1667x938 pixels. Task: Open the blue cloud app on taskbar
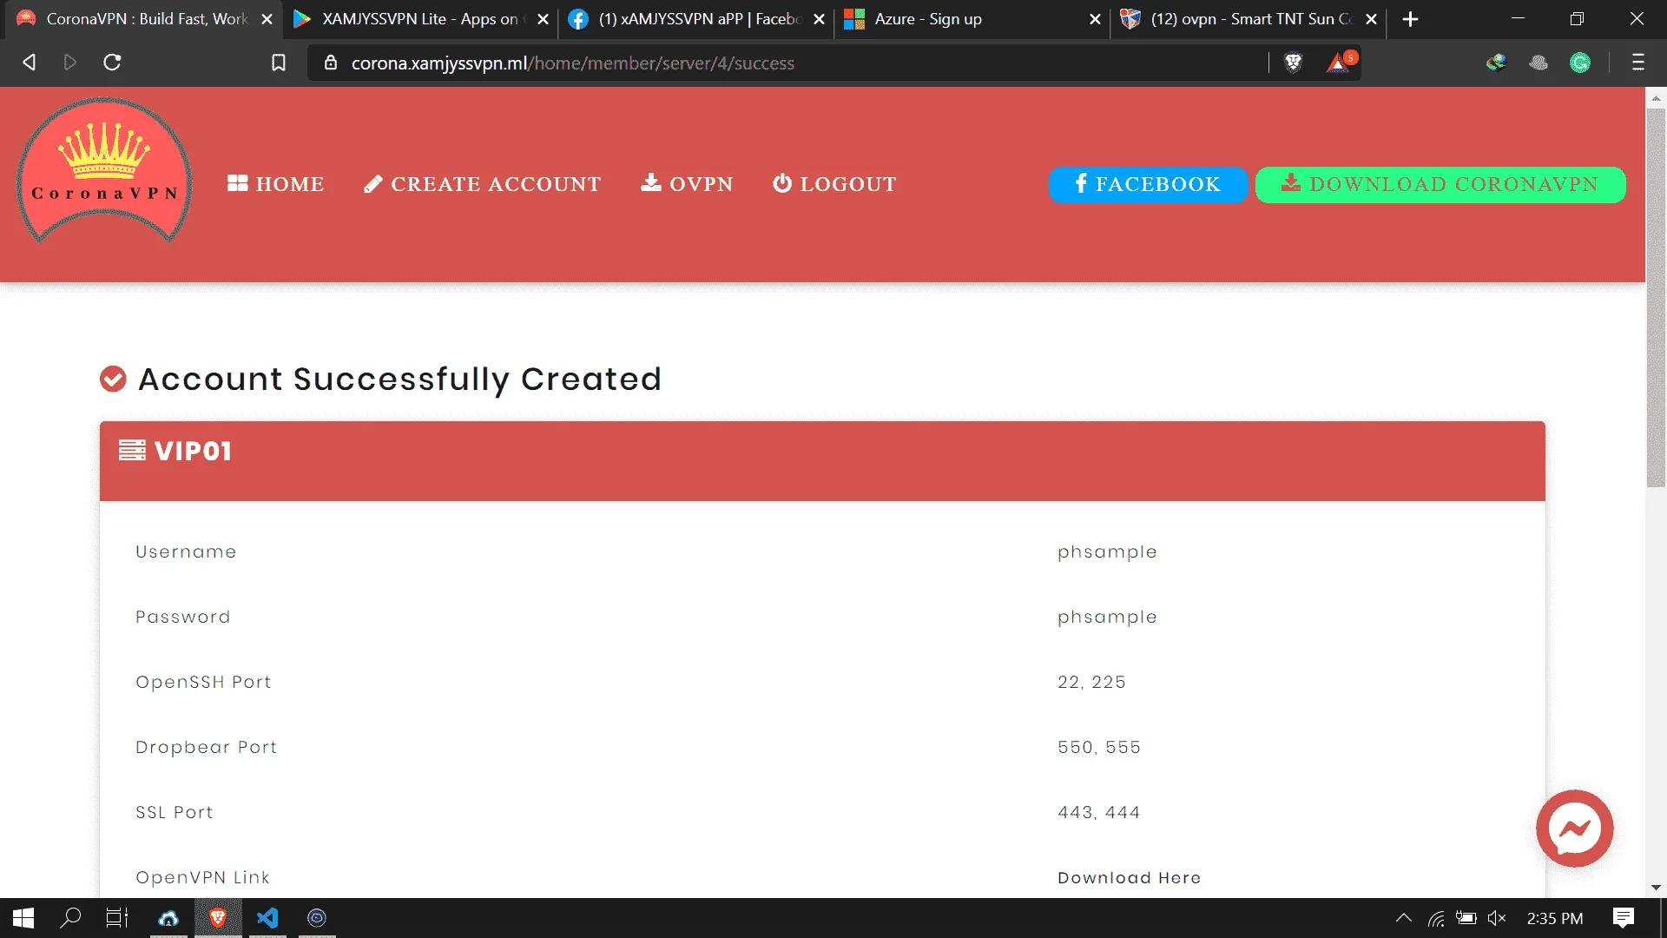[x=168, y=918]
